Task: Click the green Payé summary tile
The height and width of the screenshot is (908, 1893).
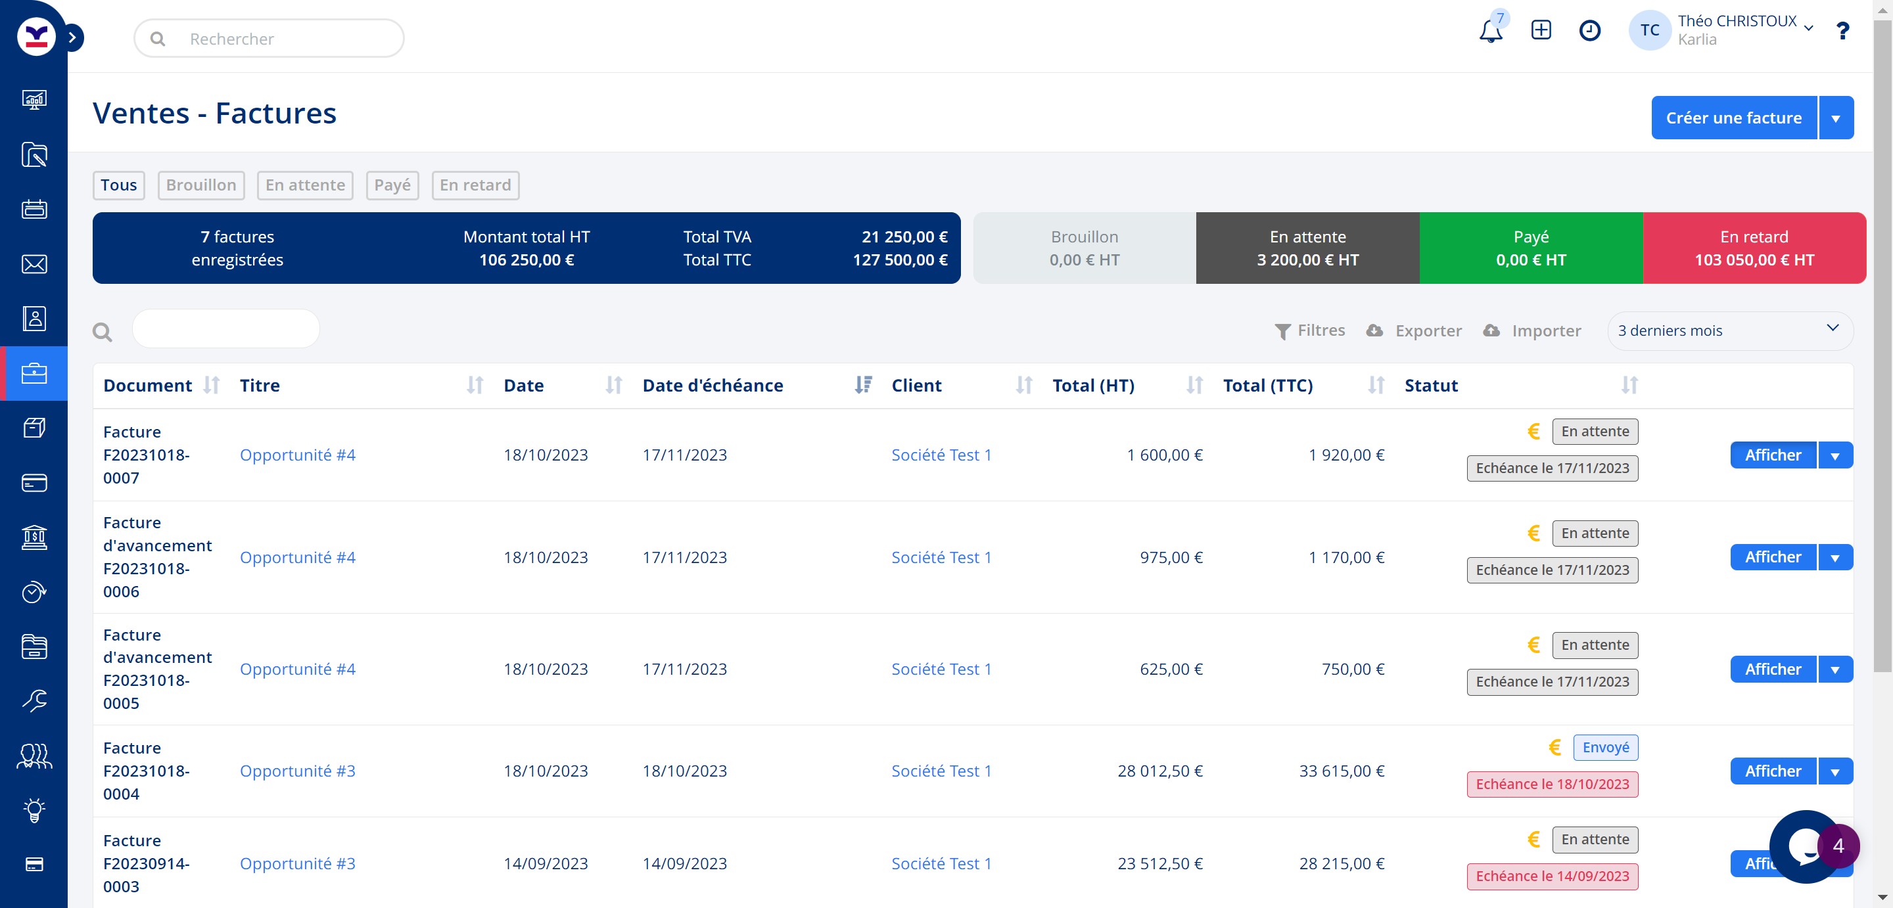Action: coord(1530,248)
